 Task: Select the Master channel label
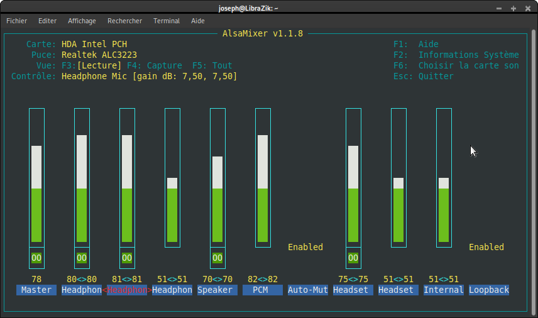(36, 290)
